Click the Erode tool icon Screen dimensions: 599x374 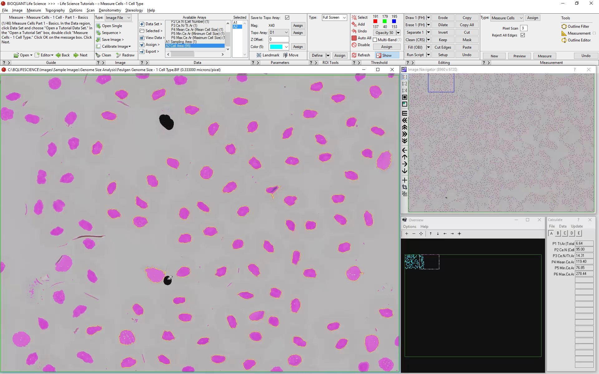tap(442, 17)
